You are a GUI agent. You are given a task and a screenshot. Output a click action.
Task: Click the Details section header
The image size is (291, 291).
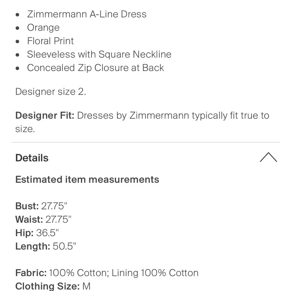tap(31, 158)
